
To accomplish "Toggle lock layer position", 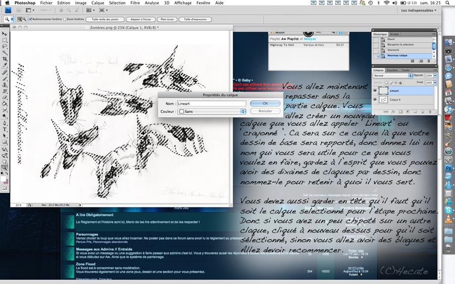I will coord(396,83).
